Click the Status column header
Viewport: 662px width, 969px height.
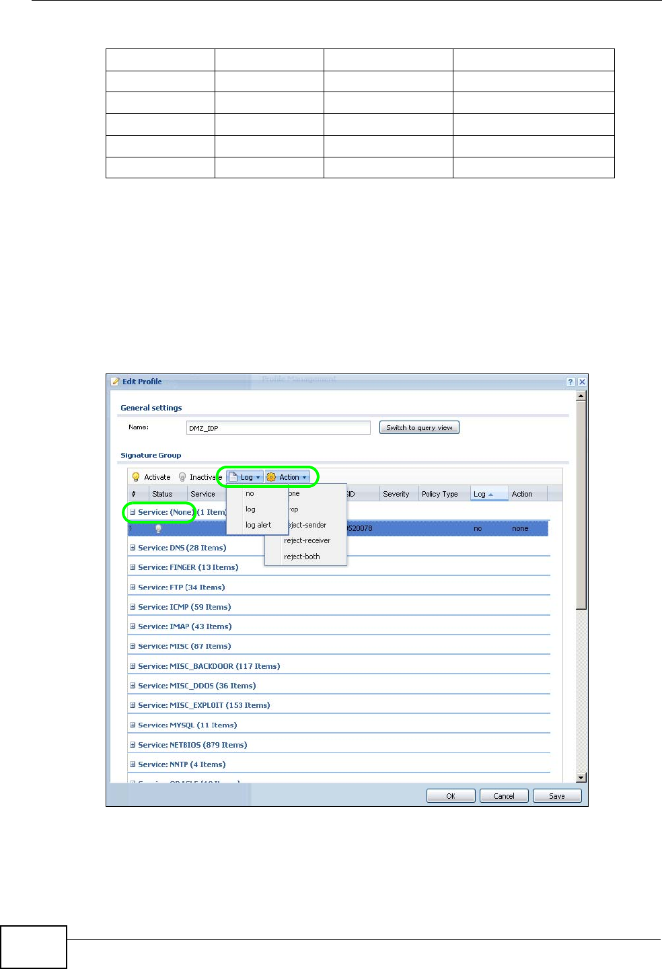pyautogui.click(x=168, y=494)
